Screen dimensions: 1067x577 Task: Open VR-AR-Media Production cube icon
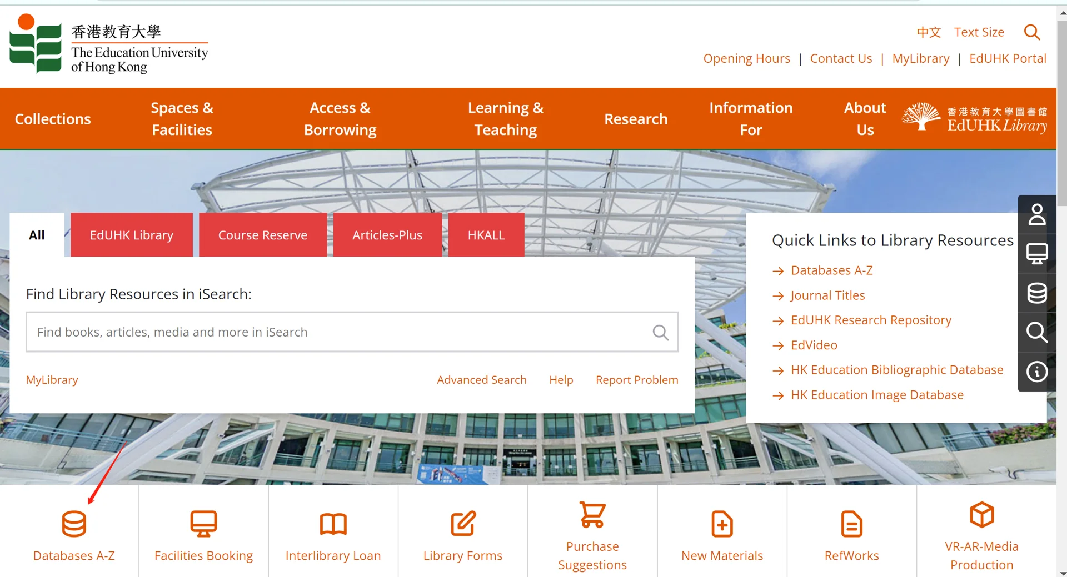tap(981, 514)
